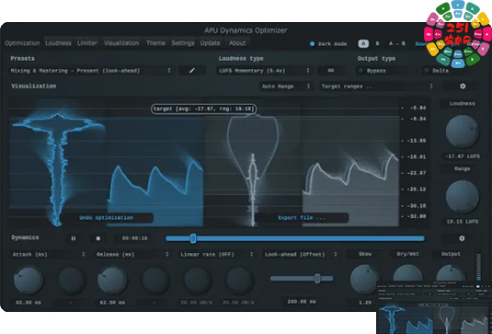Viewport: 492px width, 334px height.
Task: Open the Presets dropdown
Action: 91,71
